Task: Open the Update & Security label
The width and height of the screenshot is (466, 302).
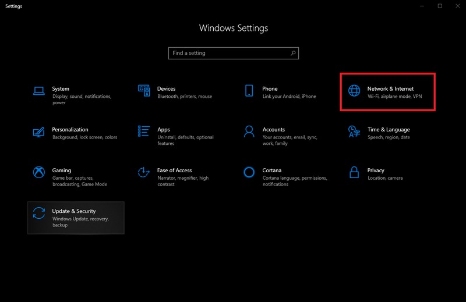Action: pos(74,211)
